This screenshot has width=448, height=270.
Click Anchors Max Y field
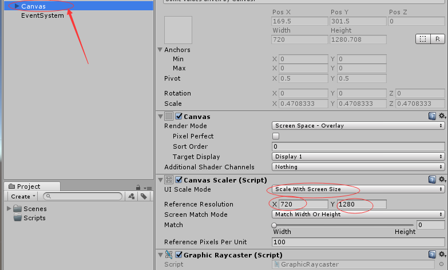(362, 68)
